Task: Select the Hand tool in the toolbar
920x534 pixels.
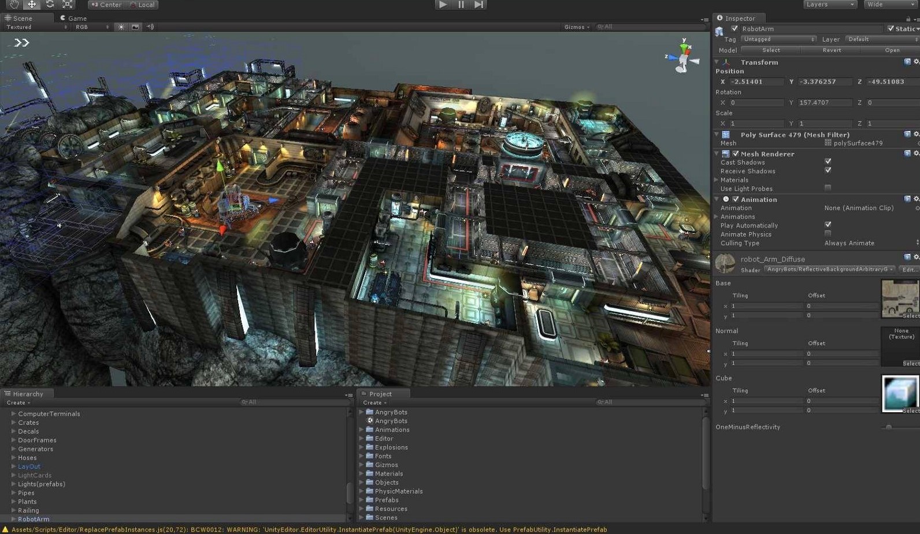Action: tap(14, 4)
